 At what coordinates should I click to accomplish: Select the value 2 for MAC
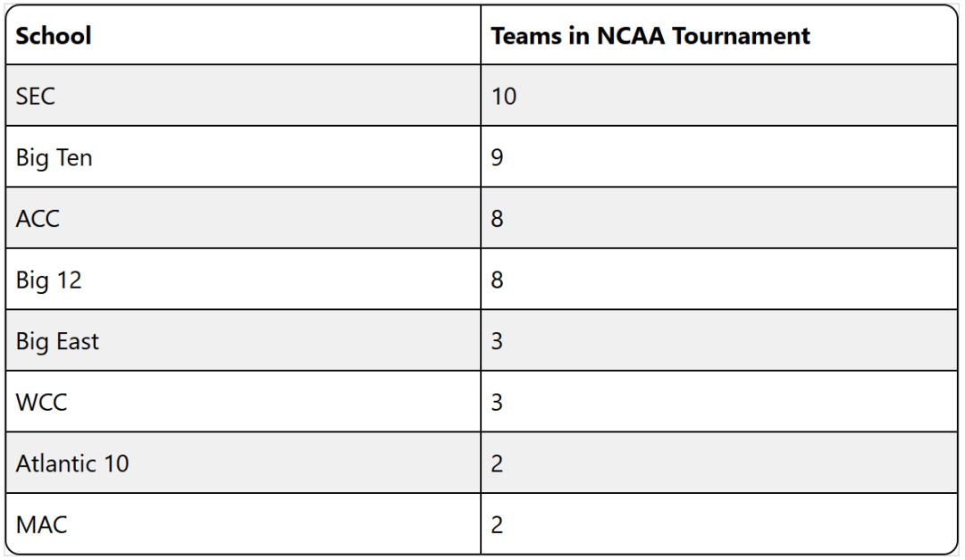click(x=498, y=524)
